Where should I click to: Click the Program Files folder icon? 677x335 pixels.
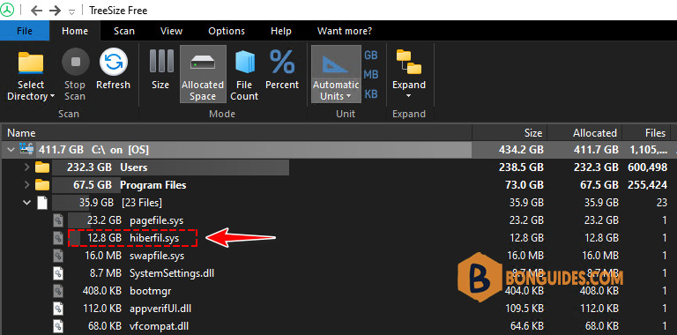click(42, 185)
